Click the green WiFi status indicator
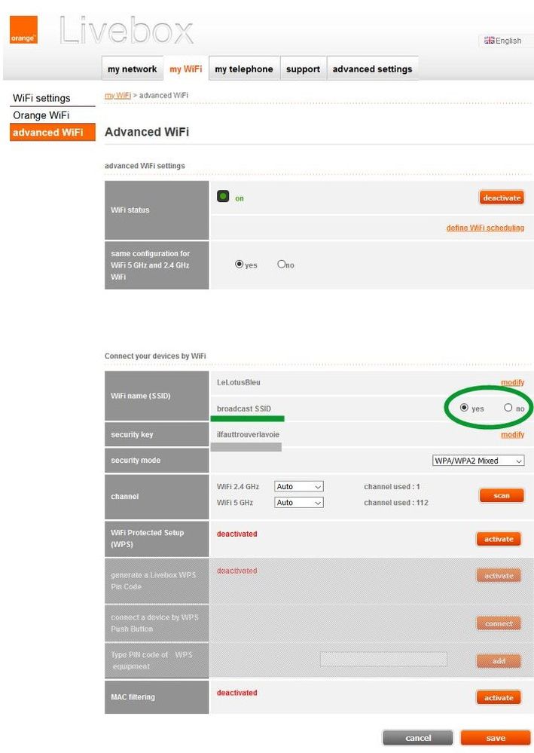534x753 pixels. 223,197
